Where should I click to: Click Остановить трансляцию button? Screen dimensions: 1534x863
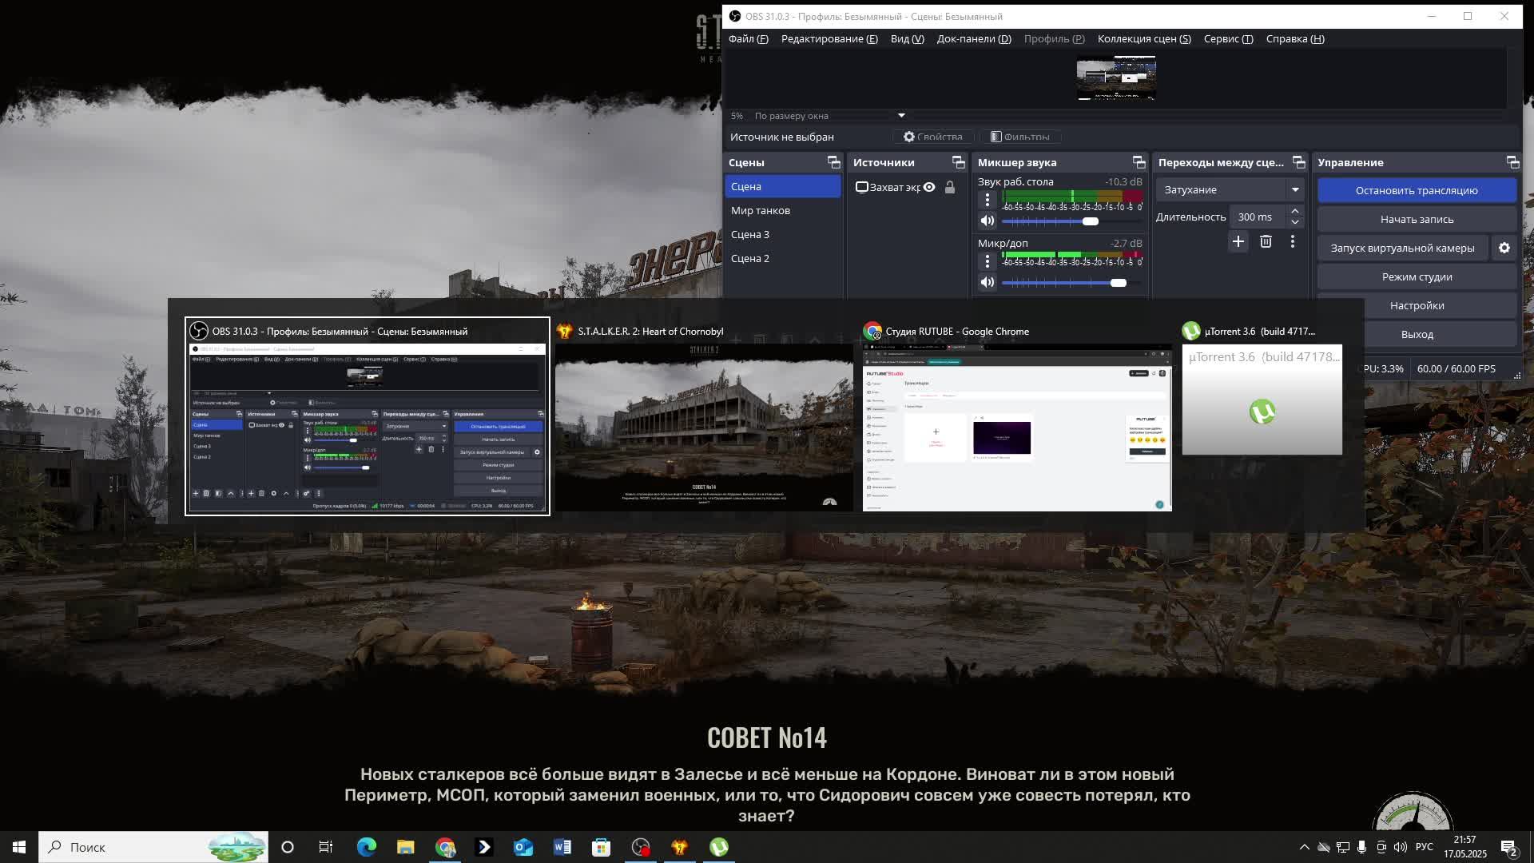(x=1416, y=190)
